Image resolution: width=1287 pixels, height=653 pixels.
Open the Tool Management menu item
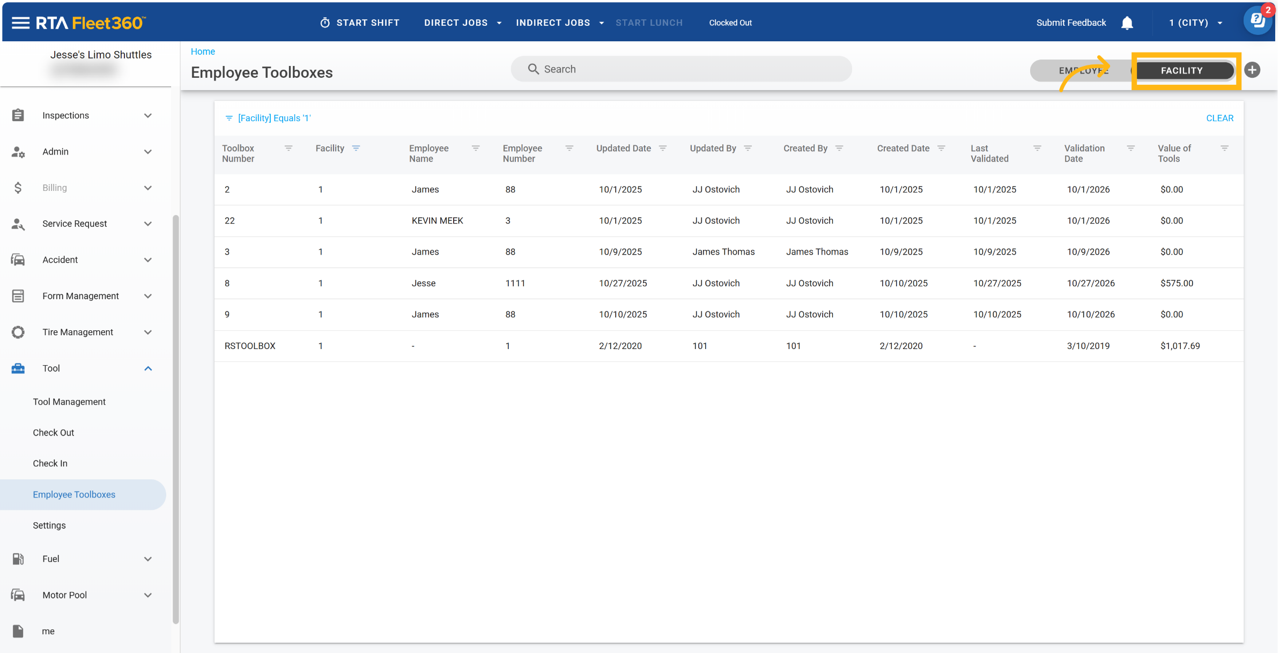(x=69, y=402)
